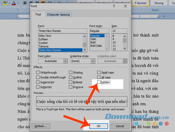Click the ruler left indent marker
Image resolution: width=175 pixels, height=132 pixels.
[x=17, y=16]
